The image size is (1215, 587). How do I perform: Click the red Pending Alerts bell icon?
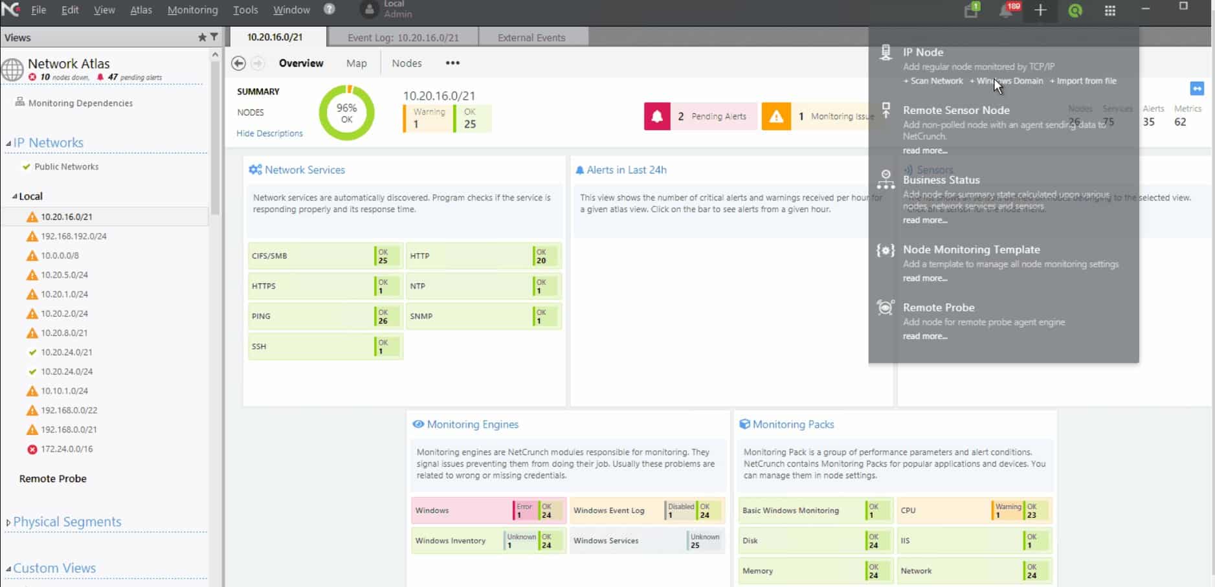657,116
